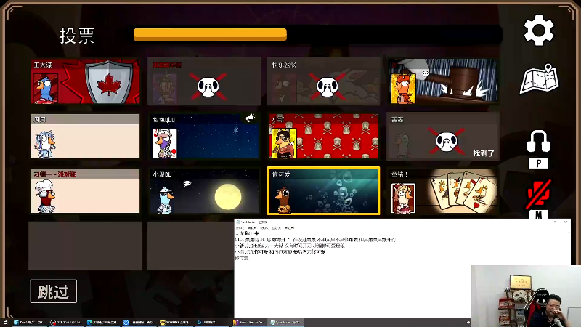Click the 投票 voting title

coord(77,36)
